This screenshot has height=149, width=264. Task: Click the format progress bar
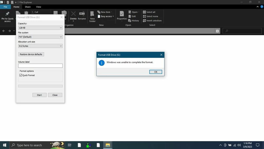coord(40,86)
